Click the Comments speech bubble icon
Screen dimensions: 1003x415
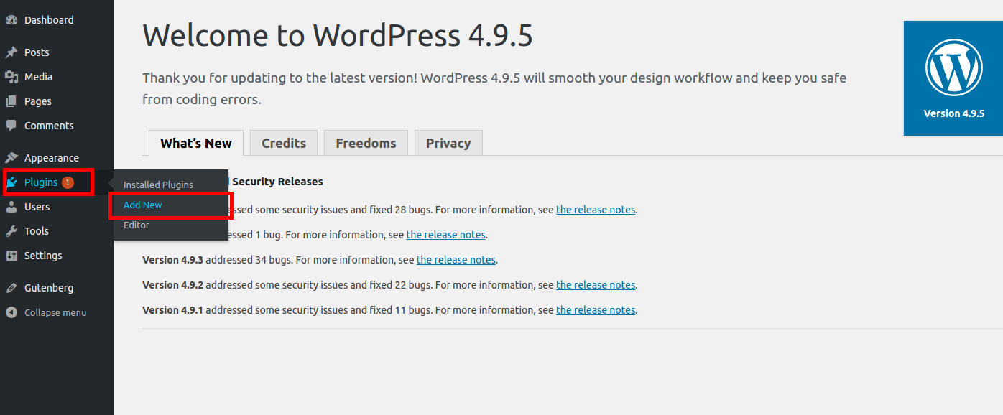[11, 126]
